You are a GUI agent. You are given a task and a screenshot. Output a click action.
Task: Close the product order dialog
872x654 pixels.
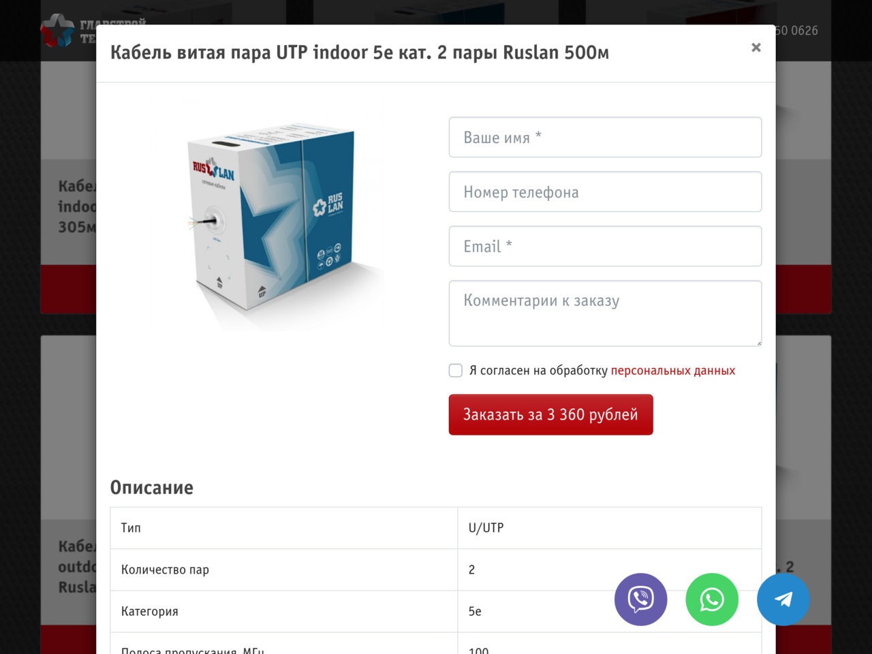tap(756, 48)
